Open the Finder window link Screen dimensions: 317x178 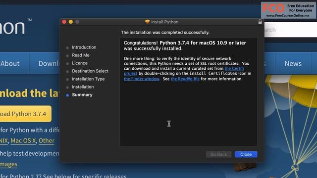point(142,79)
